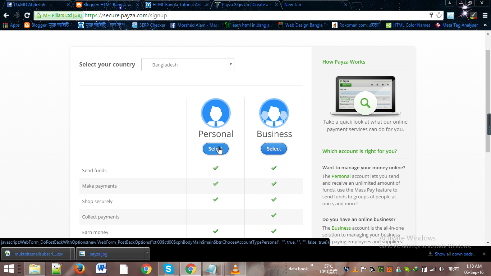Click the network signal tray icon

(433, 269)
